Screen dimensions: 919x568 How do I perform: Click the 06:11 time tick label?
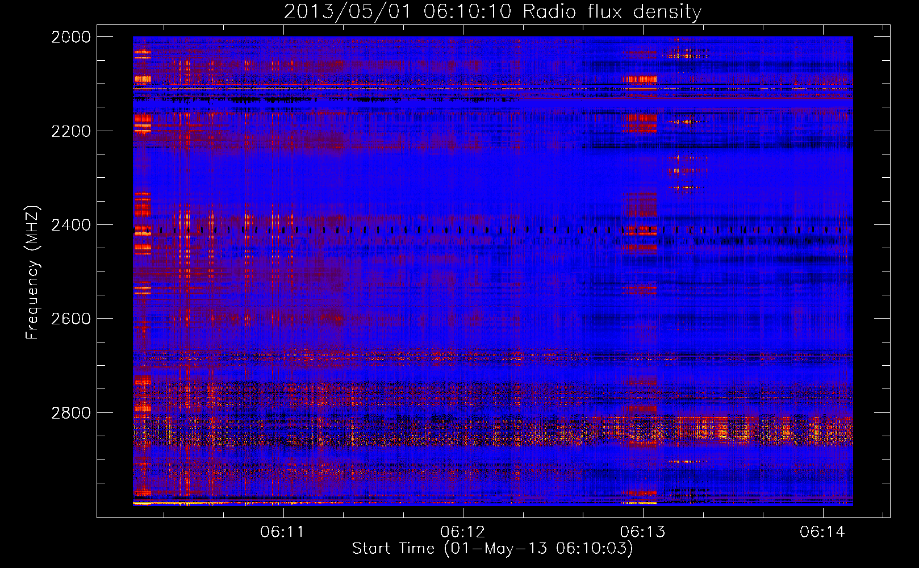pos(283,532)
